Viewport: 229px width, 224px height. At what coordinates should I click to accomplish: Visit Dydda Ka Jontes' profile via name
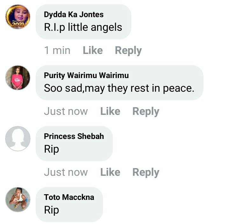point(74,15)
